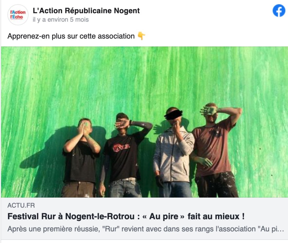
Task: Click the 'il y a environ 5 mois' timestamp
Action: coord(61,19)
